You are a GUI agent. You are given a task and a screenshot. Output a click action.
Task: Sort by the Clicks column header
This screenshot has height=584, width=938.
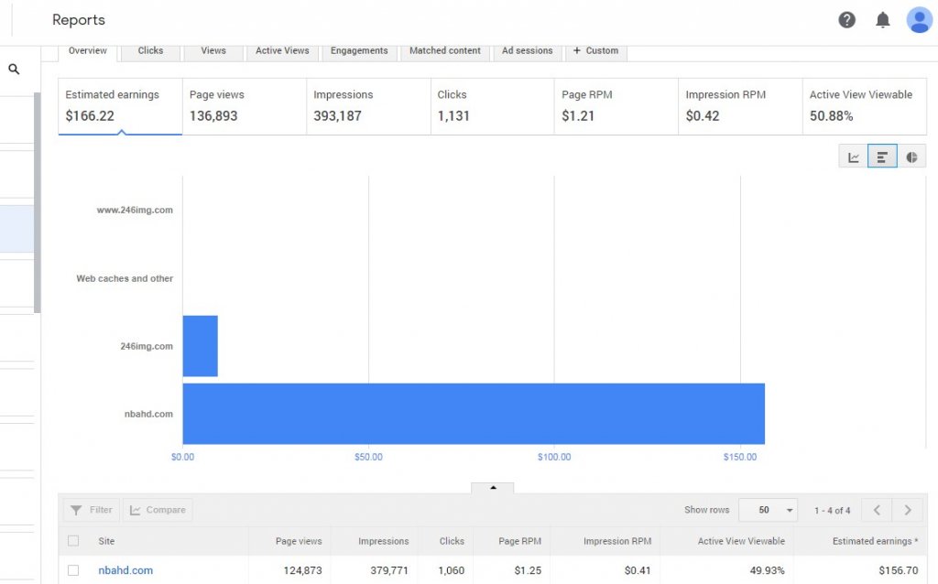[452, 541]
